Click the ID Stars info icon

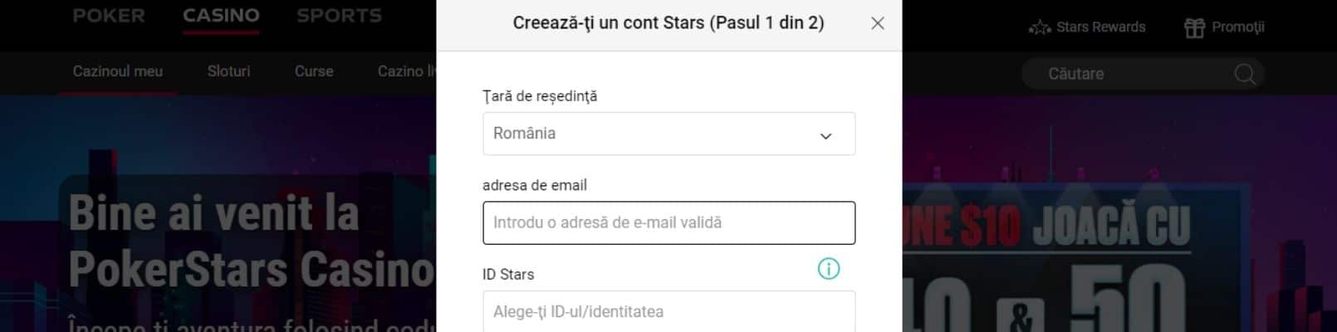tap(828, 269)
